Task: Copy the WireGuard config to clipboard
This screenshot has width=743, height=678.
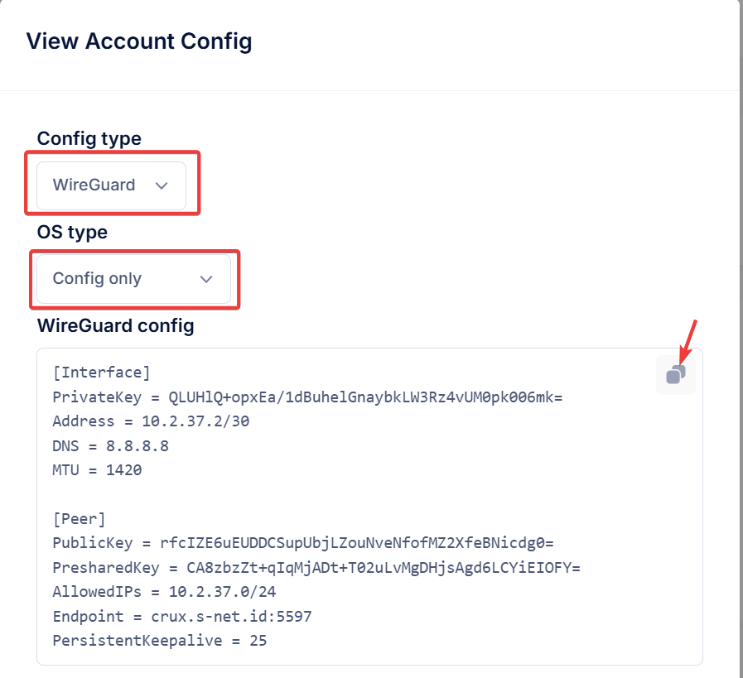Action: point(676,374)
